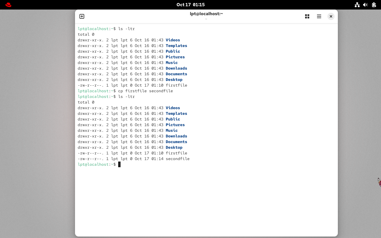
Task: Click the Desktop folder name in the listing
Action: click(x=174, y=79)
